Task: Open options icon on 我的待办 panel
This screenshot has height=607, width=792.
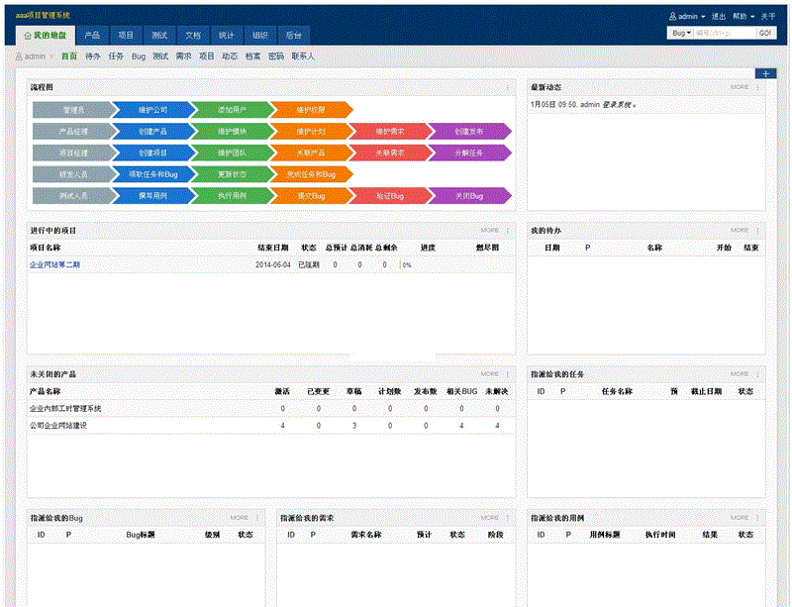Action: click(x=758, y=230)
